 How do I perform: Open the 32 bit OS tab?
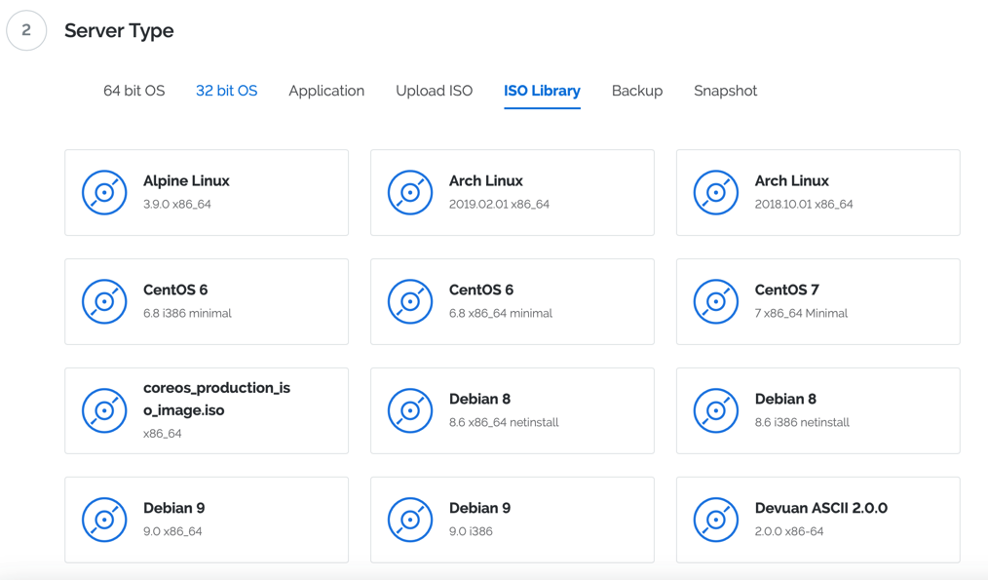pyautogui.click(x=226, y=91)
